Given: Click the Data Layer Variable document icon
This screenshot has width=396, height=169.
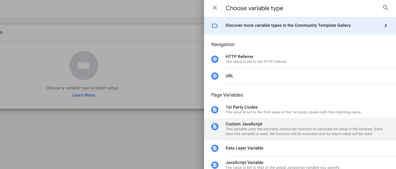Looking at the screenshot, I should (215, 148).
